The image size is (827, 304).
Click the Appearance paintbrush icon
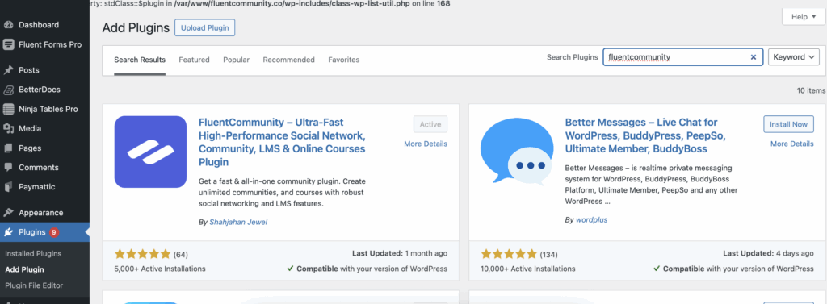8,213
